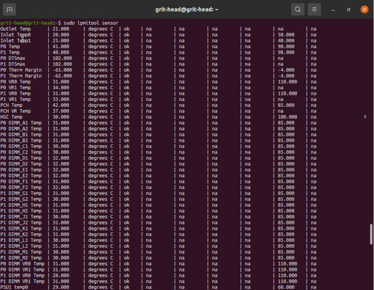Click the 'PSU1 temp0' sensor name

14,287
